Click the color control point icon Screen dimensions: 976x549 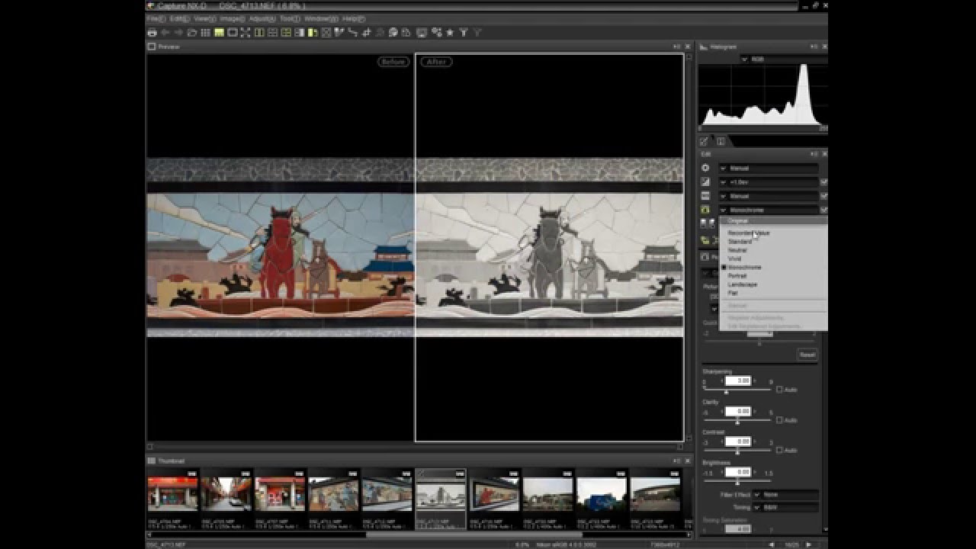point(393,33)
